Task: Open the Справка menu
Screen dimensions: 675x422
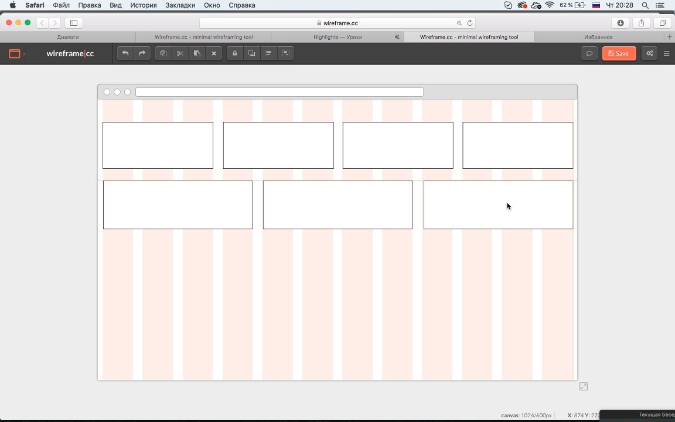Action: [242, 5]
